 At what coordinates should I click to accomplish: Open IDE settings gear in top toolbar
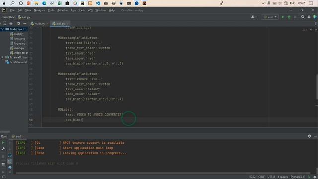[309, 17]
